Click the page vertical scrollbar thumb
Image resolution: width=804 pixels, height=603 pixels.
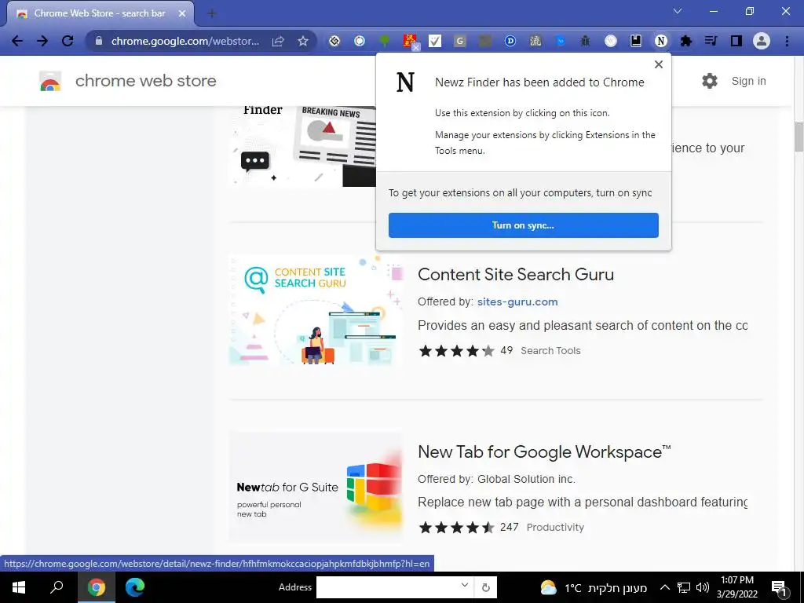click(x=799, y=137)
